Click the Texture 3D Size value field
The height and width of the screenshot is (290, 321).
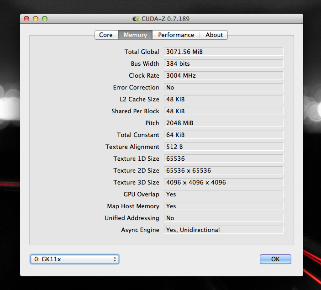pos(224,182)
